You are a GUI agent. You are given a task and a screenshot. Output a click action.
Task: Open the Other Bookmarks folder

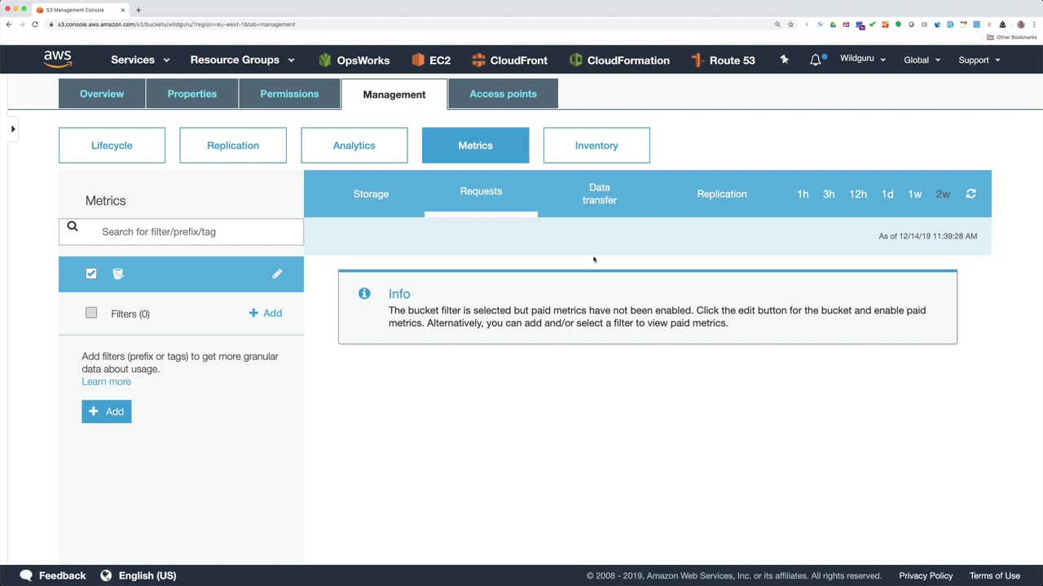pos(1012,37)
